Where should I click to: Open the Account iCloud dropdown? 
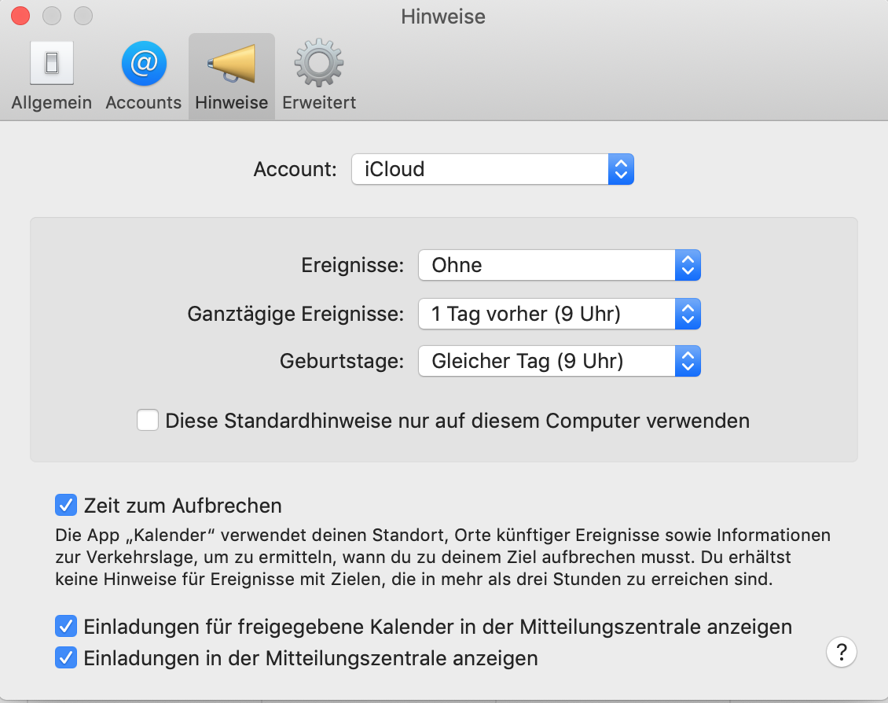coord(492,169)
